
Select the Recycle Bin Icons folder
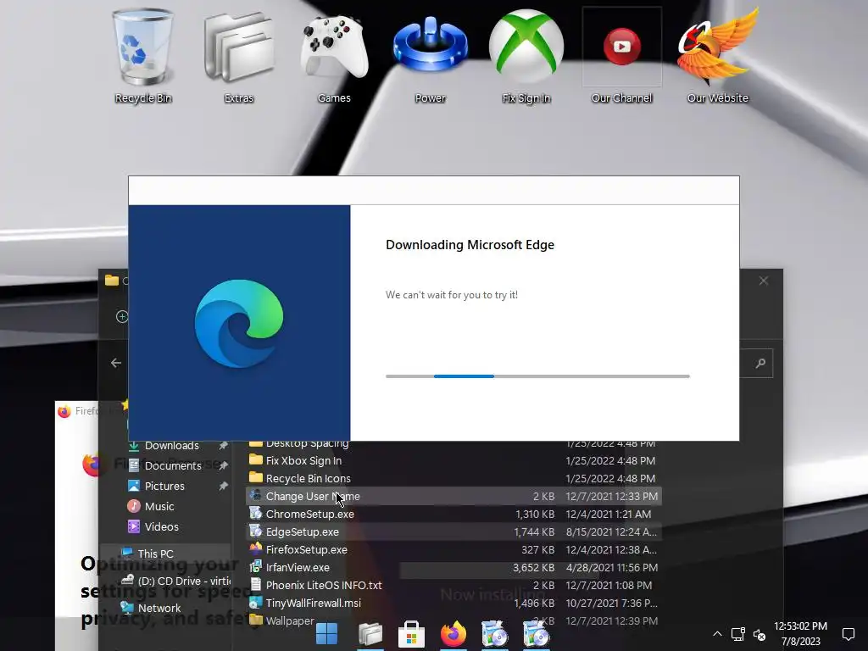point(453,478)
